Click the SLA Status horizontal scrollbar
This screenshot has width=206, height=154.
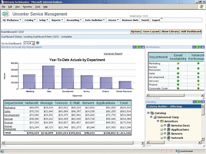click(x=175, y=95)
